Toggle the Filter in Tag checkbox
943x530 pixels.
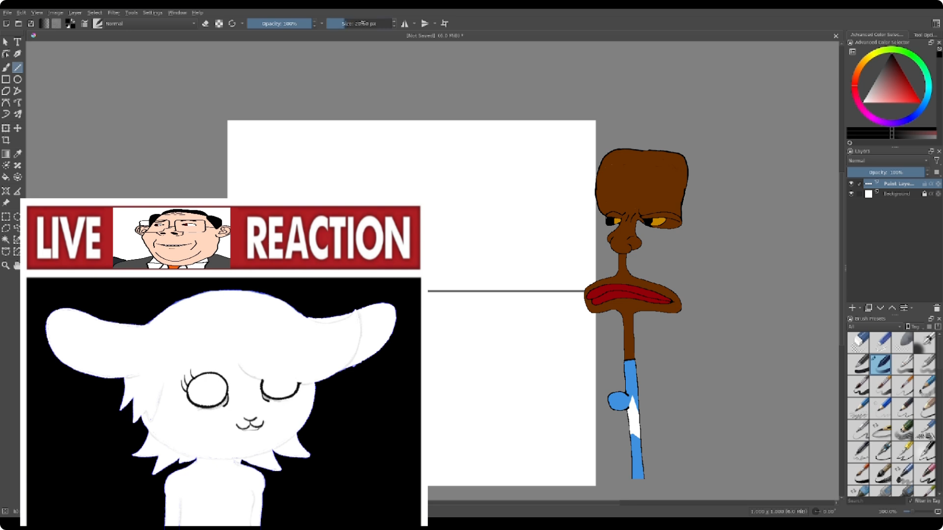(911, 500)
